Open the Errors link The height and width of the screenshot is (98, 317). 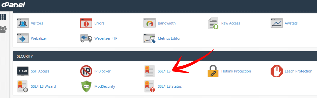coord(99,23)
